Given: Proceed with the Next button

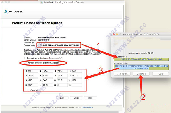Looking at the screenshot, I should coord(90,98).
